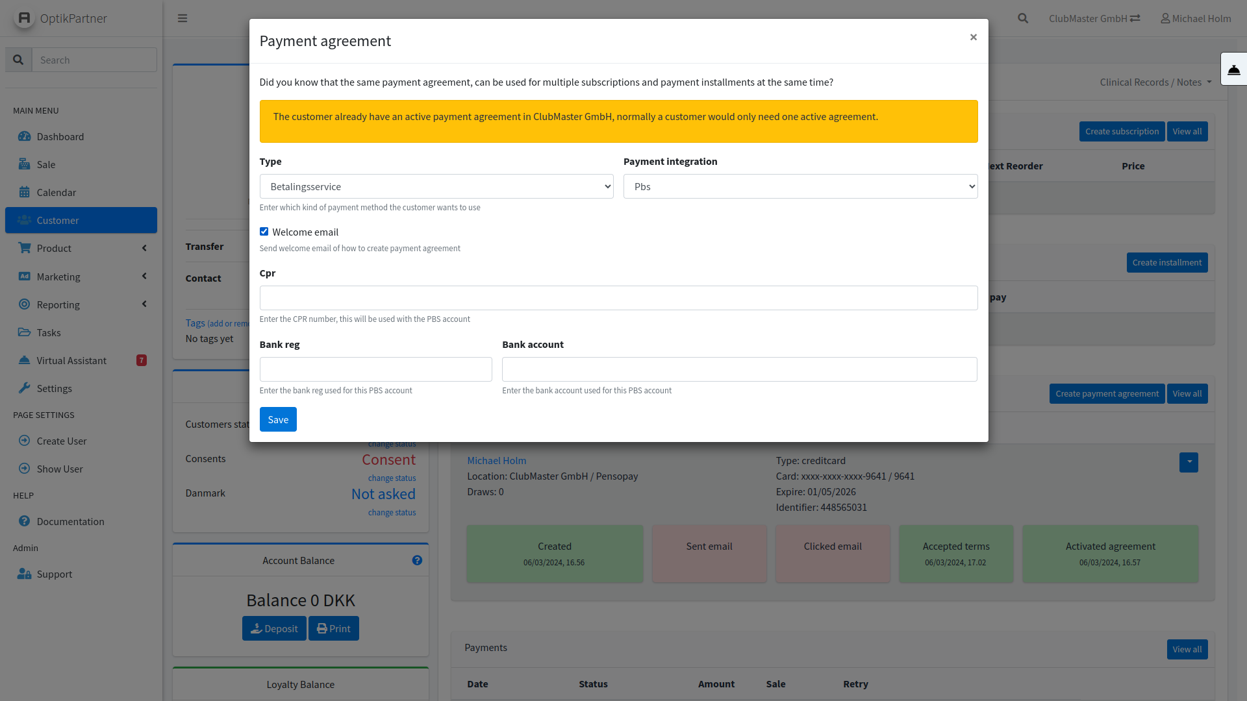Open the Type dropdown showing Betalingsservice

pyautogui.click(x=436, y=186)
